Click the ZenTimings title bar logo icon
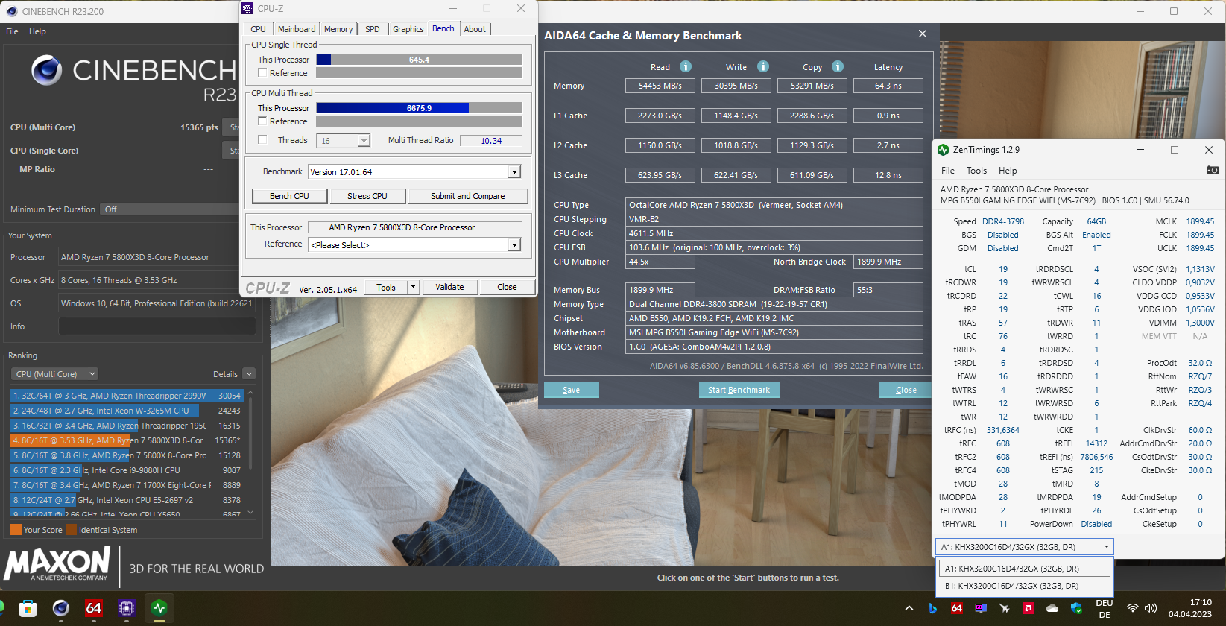Screen dimensions: 1226x626 (944, 150)
